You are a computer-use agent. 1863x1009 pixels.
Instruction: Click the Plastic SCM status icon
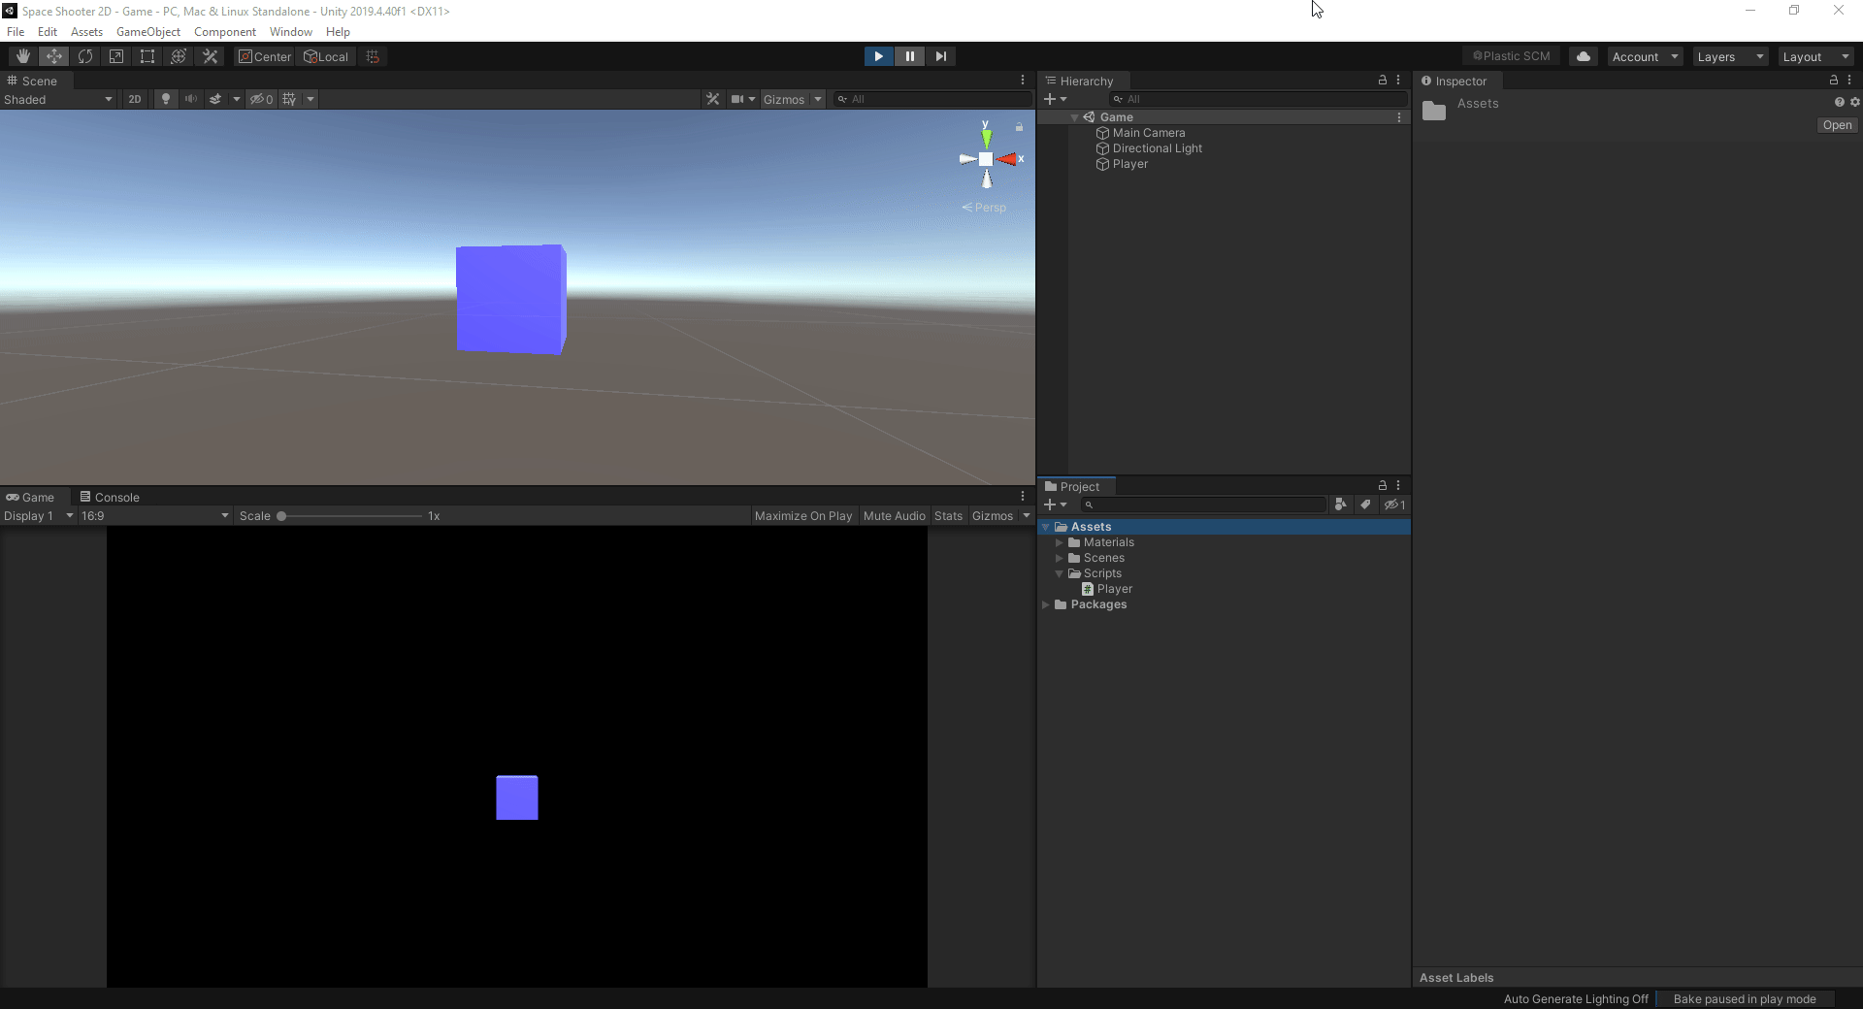tap(1510, 55)
